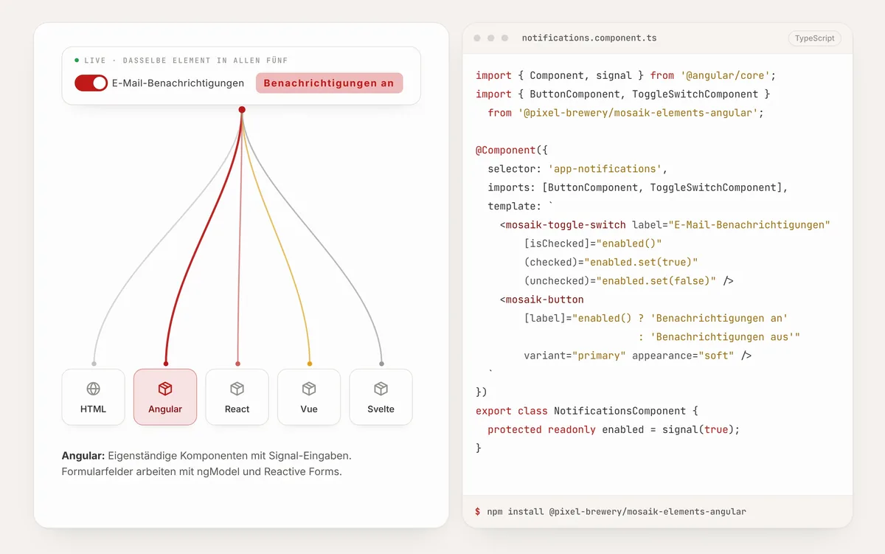Screen dimensions: 885x554
Task: Click the "enabled.set(false)" code value
Action: 657,281
